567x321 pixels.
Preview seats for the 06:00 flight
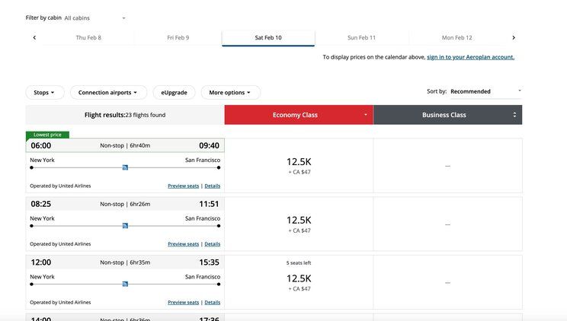[183, 186]
